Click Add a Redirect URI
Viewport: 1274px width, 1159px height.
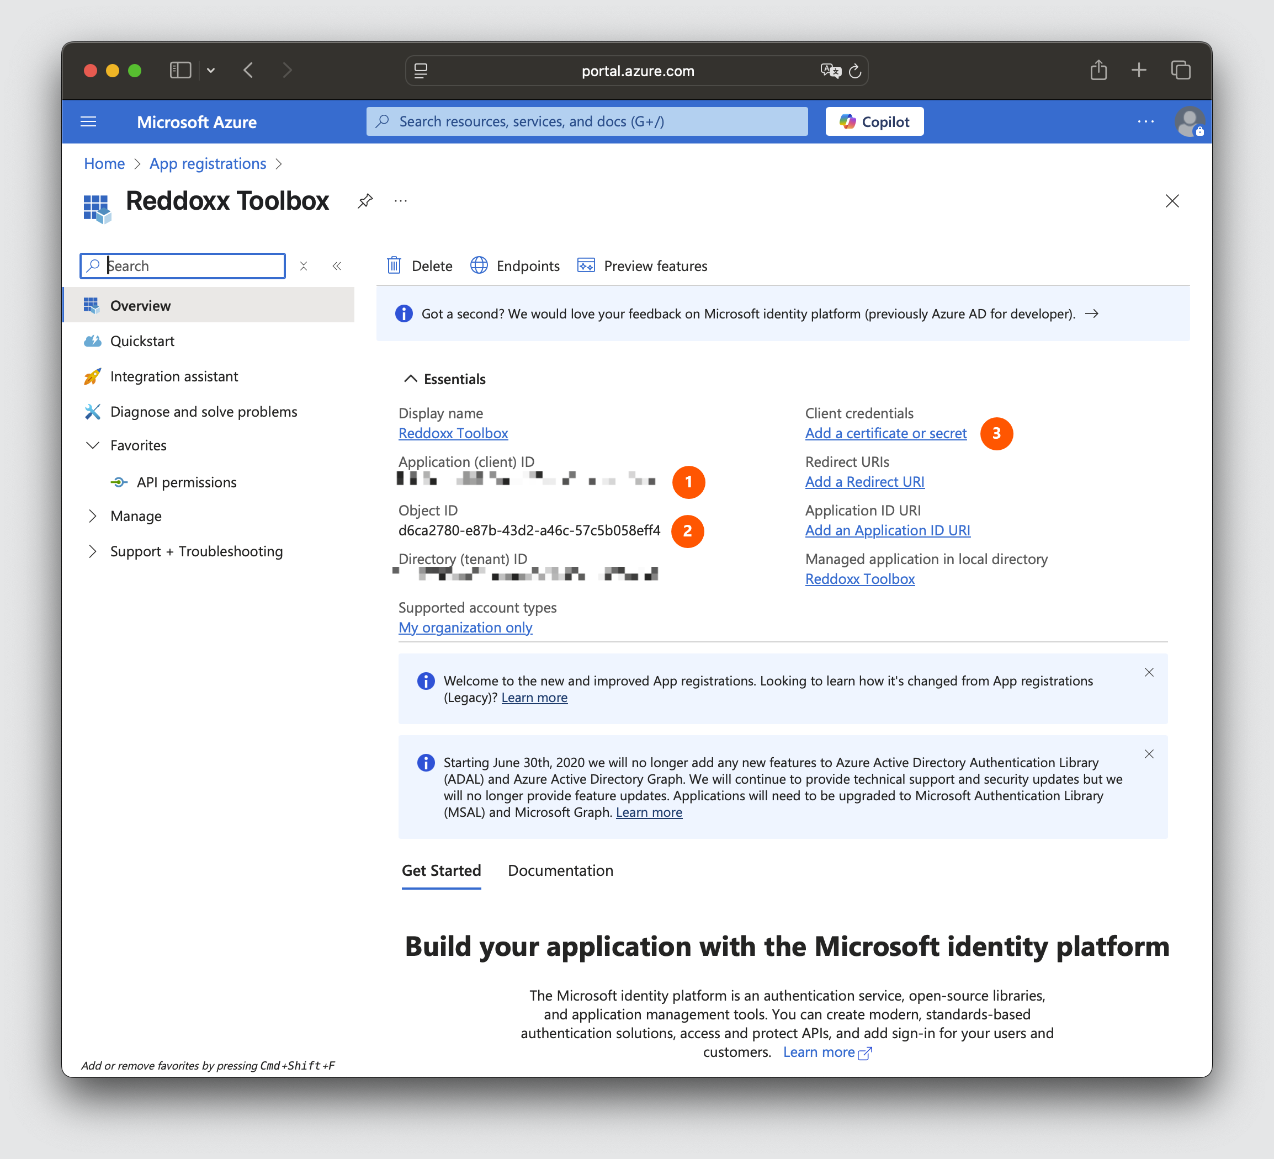coord(864,482)
